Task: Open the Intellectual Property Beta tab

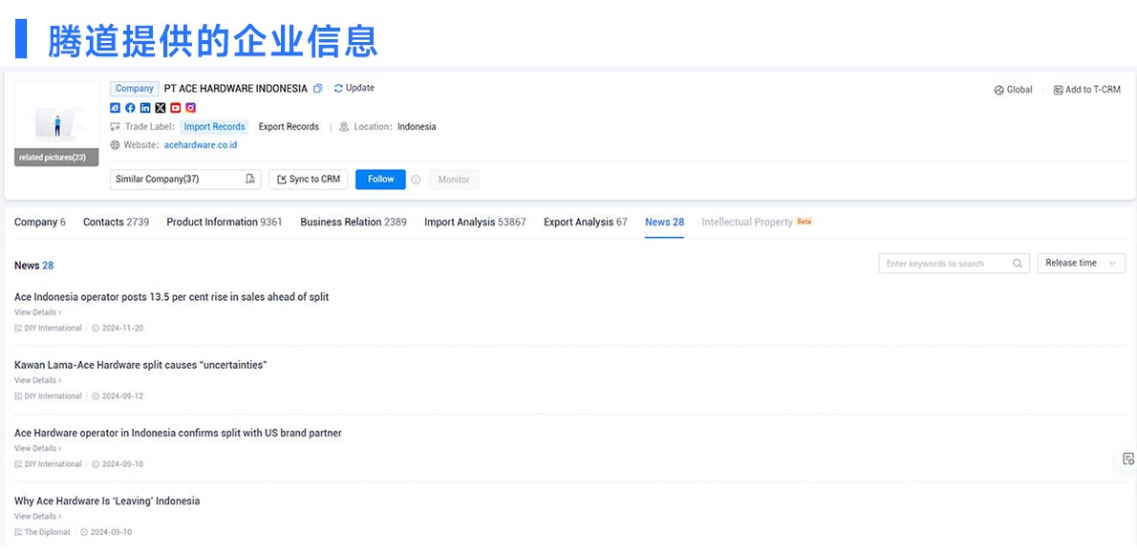Action: pyautogui.click(x=757, y=222)
